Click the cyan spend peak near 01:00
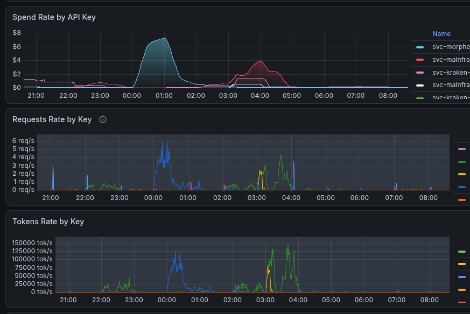The width and height of the screenshot is (470, 314). (x=165, y=38)
